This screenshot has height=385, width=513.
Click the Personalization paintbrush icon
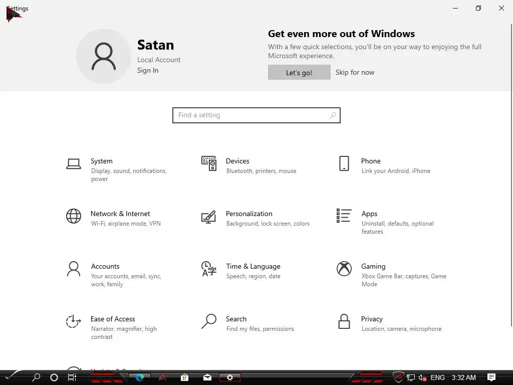pos(209,217)
